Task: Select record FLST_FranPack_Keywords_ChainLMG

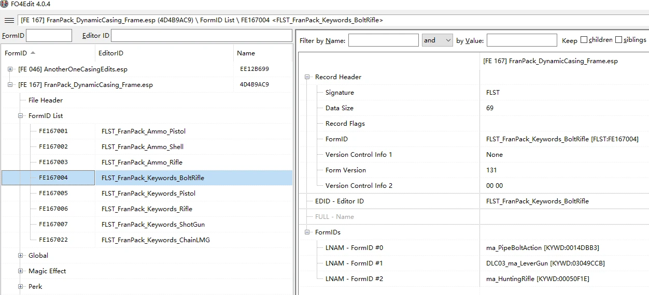Action: [x=156, y=240]
